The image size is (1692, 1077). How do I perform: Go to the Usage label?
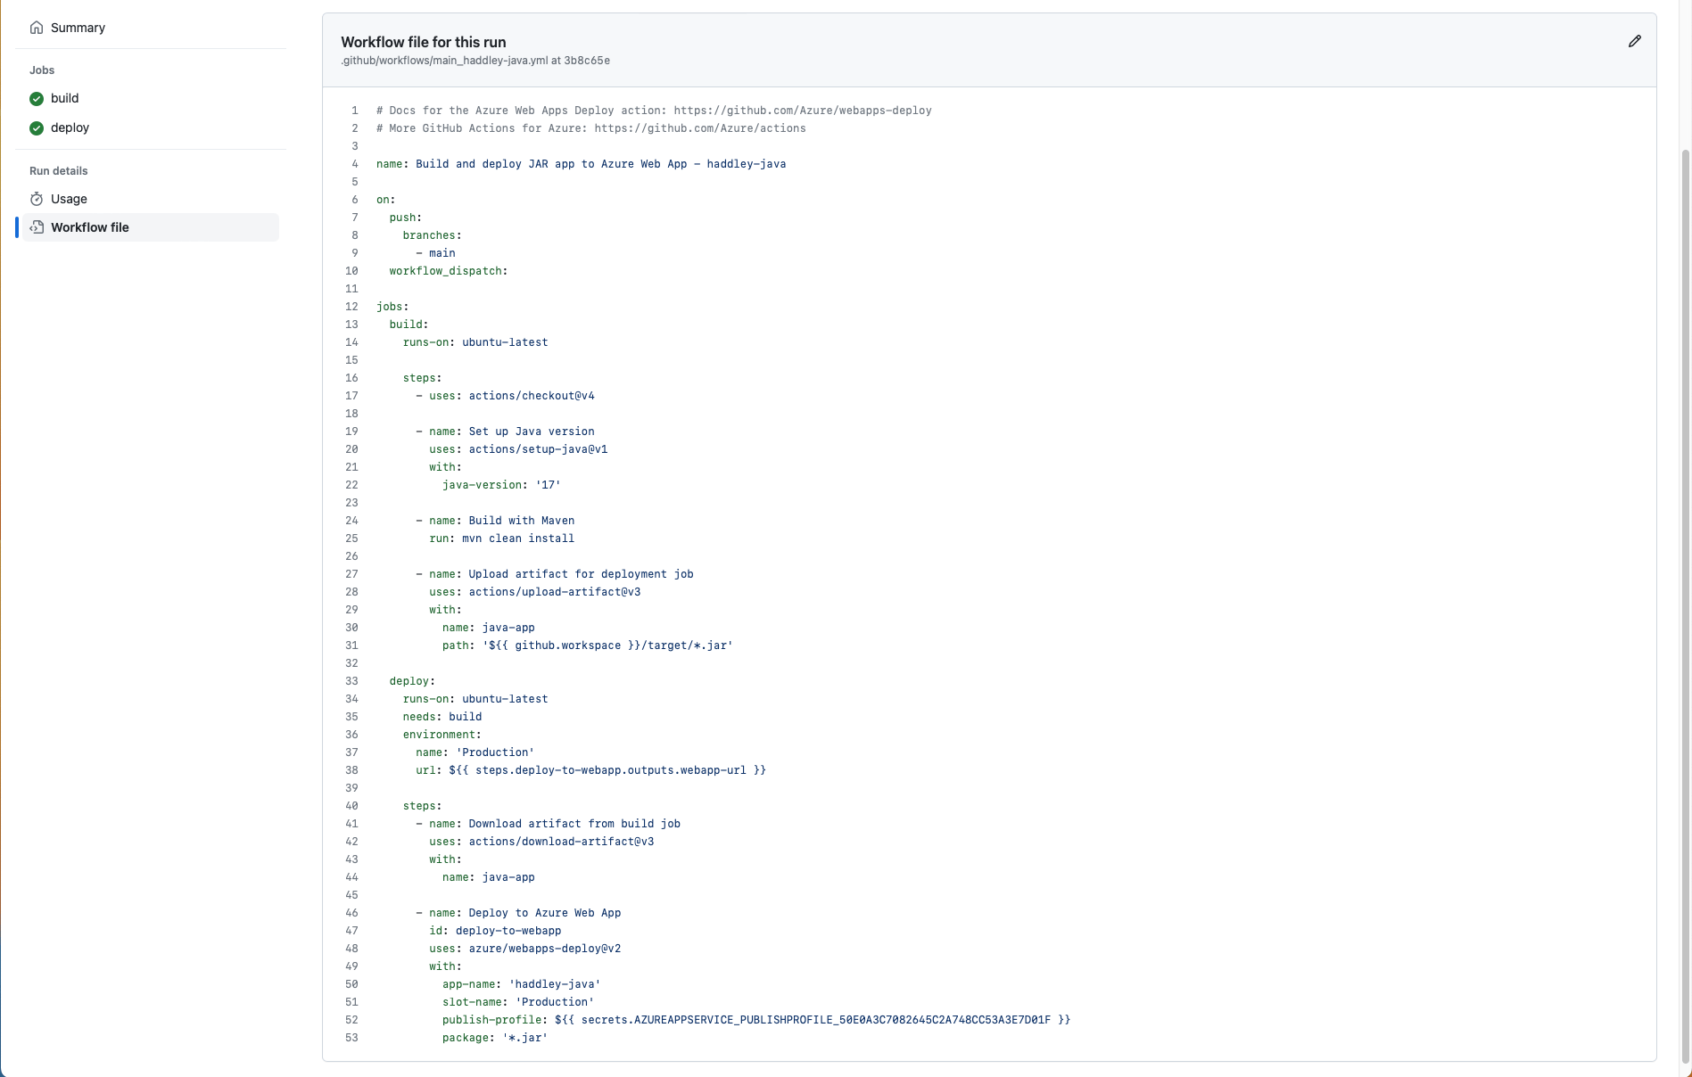point(69,199)
